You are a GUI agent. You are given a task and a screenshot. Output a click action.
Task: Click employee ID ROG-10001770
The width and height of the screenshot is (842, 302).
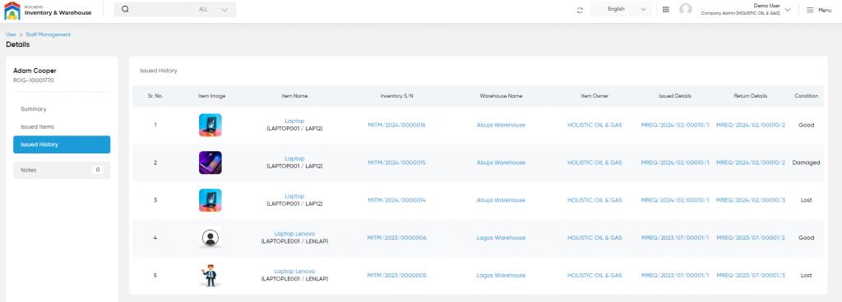pos(33,80)
